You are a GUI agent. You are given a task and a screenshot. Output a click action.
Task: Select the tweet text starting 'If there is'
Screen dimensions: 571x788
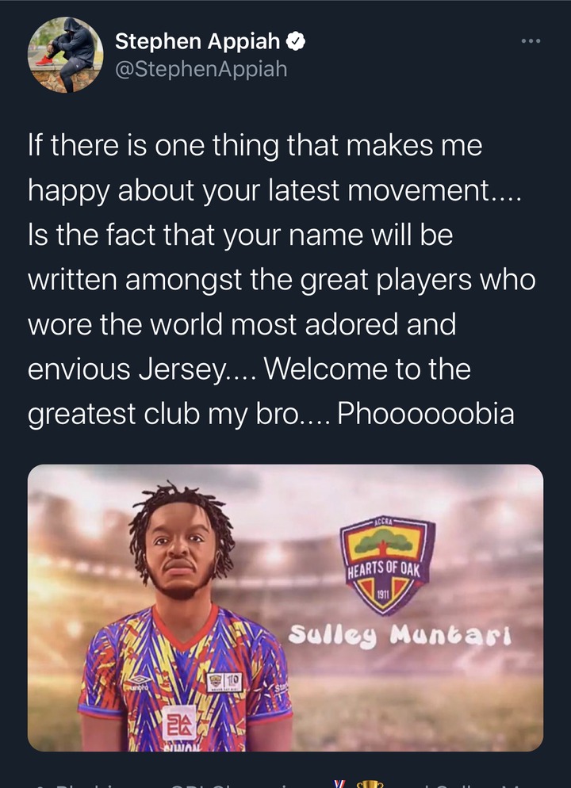[x=282, y=279]
